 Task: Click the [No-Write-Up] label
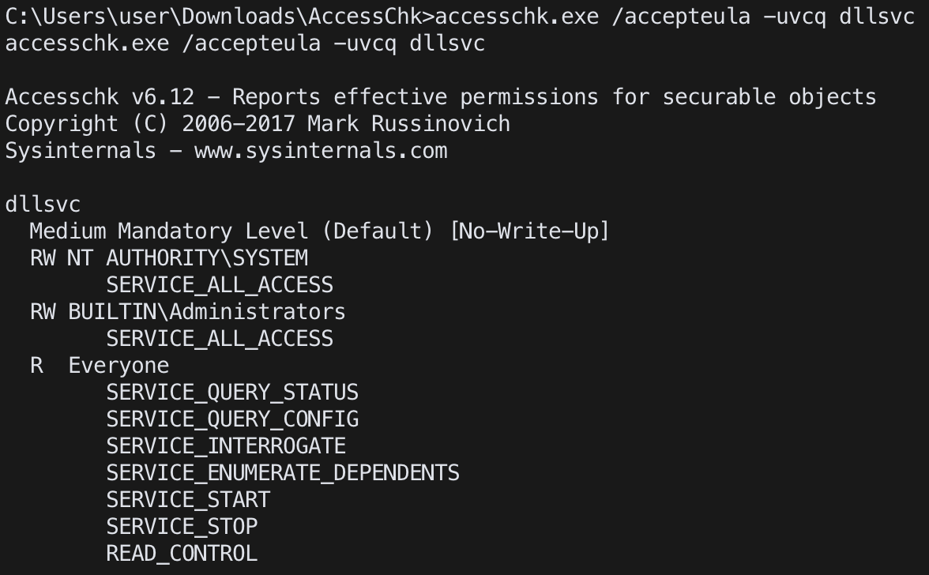click(529, 231)
